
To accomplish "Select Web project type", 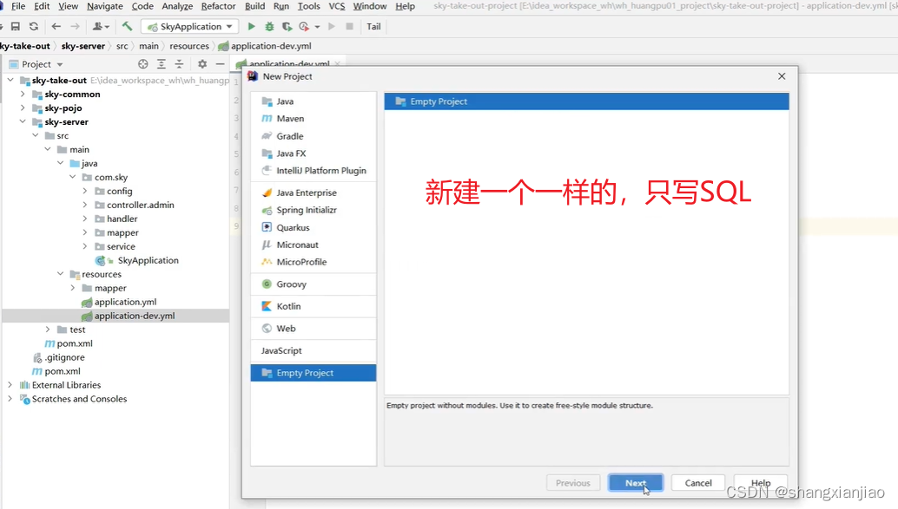I will coord(314,329).
